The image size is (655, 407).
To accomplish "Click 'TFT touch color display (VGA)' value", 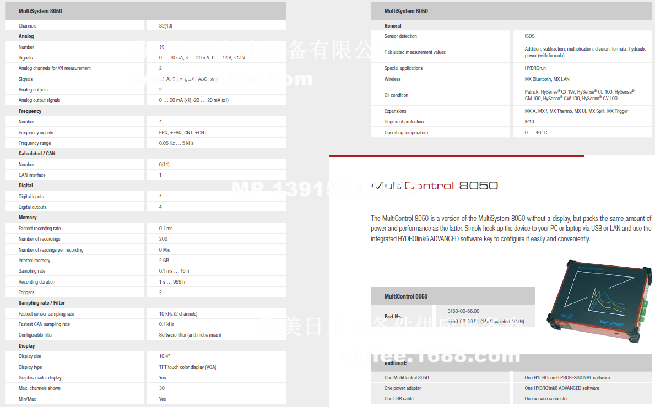I will [x=187, y=367].
